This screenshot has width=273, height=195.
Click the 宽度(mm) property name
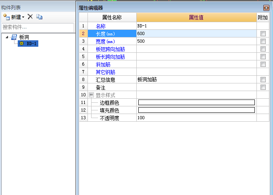105,41
